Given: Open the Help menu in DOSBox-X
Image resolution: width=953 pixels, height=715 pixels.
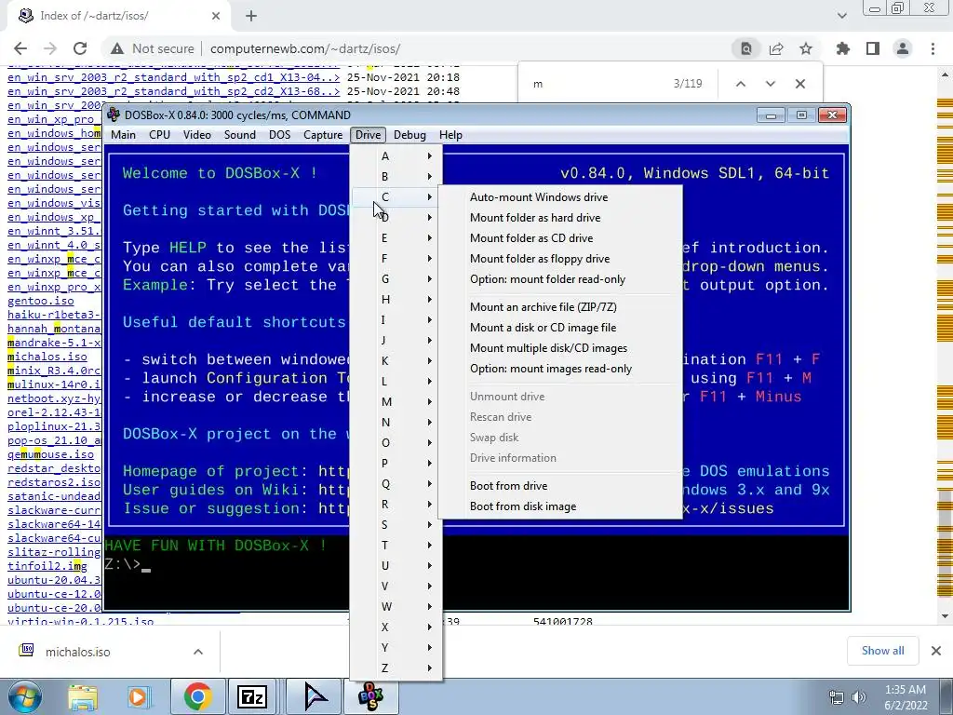Looking at the screenshot, I should pyautogui.click(x=450, y=135).
